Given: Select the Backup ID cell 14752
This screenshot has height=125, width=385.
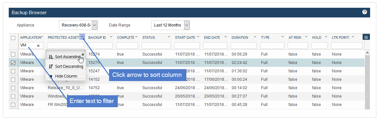Looking at the screenshot, I should [x=94, y=88].
